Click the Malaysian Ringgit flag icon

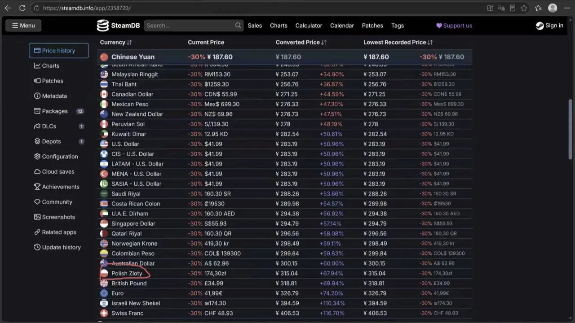(104, 74)
